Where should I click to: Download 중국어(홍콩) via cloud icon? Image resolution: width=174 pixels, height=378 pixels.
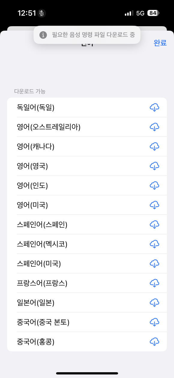154,342
